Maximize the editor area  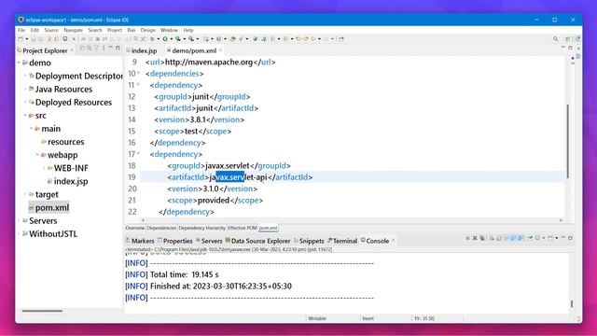point(570,48)
